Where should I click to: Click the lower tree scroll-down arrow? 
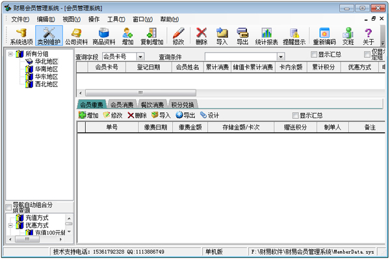click(x=69, y=232)
